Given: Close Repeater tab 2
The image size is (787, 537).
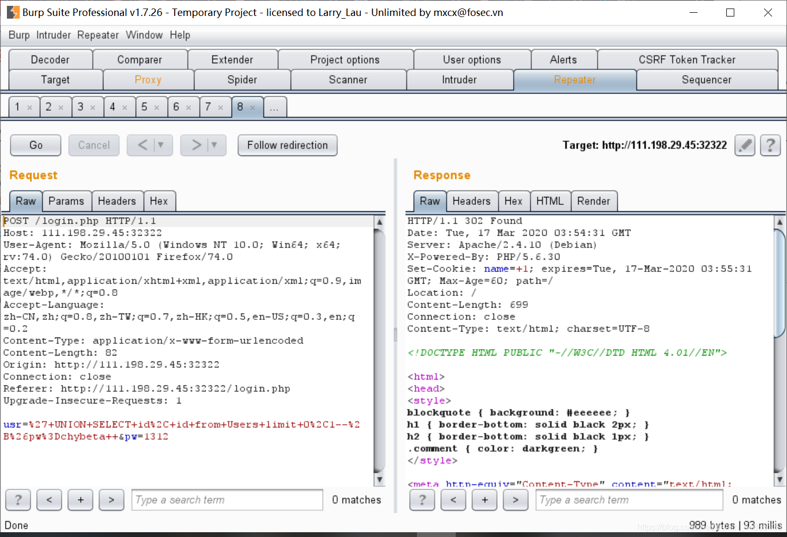Looking at the screenshot, I should pos(61,108).
